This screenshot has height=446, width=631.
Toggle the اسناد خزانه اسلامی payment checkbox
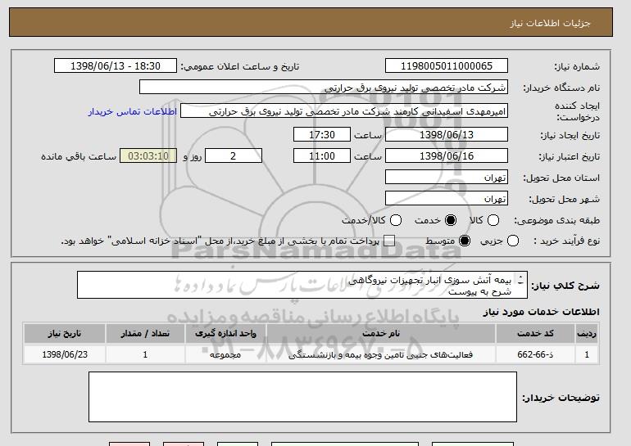[x=389, y=241]
